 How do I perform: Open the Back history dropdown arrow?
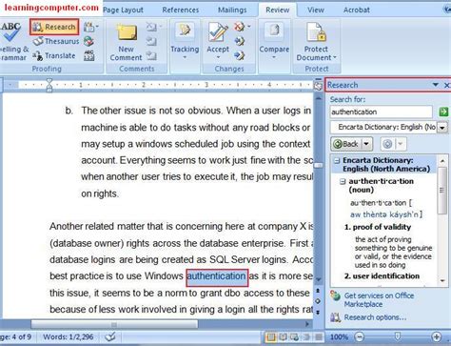[x=366, y=144]
